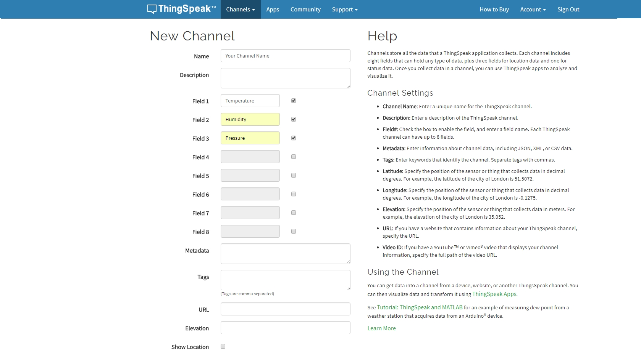Click the Channel Settings heading
The width and height of the screenshot is (641, 352).
(400, 93)
